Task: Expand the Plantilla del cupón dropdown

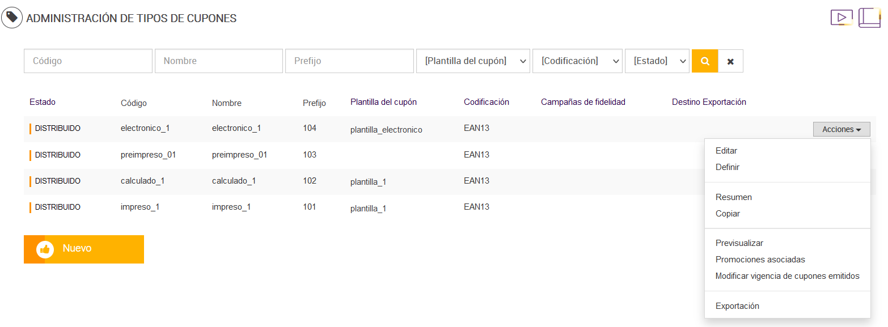Action: click(x=473, y=61)
